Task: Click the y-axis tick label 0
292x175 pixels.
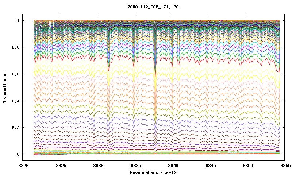Action: pyautogui.click(x=18, y=154)
